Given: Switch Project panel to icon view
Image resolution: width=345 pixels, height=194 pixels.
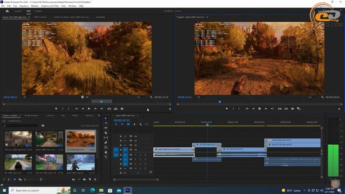Looking at the screenshot, I should click(x=14, y=180).
